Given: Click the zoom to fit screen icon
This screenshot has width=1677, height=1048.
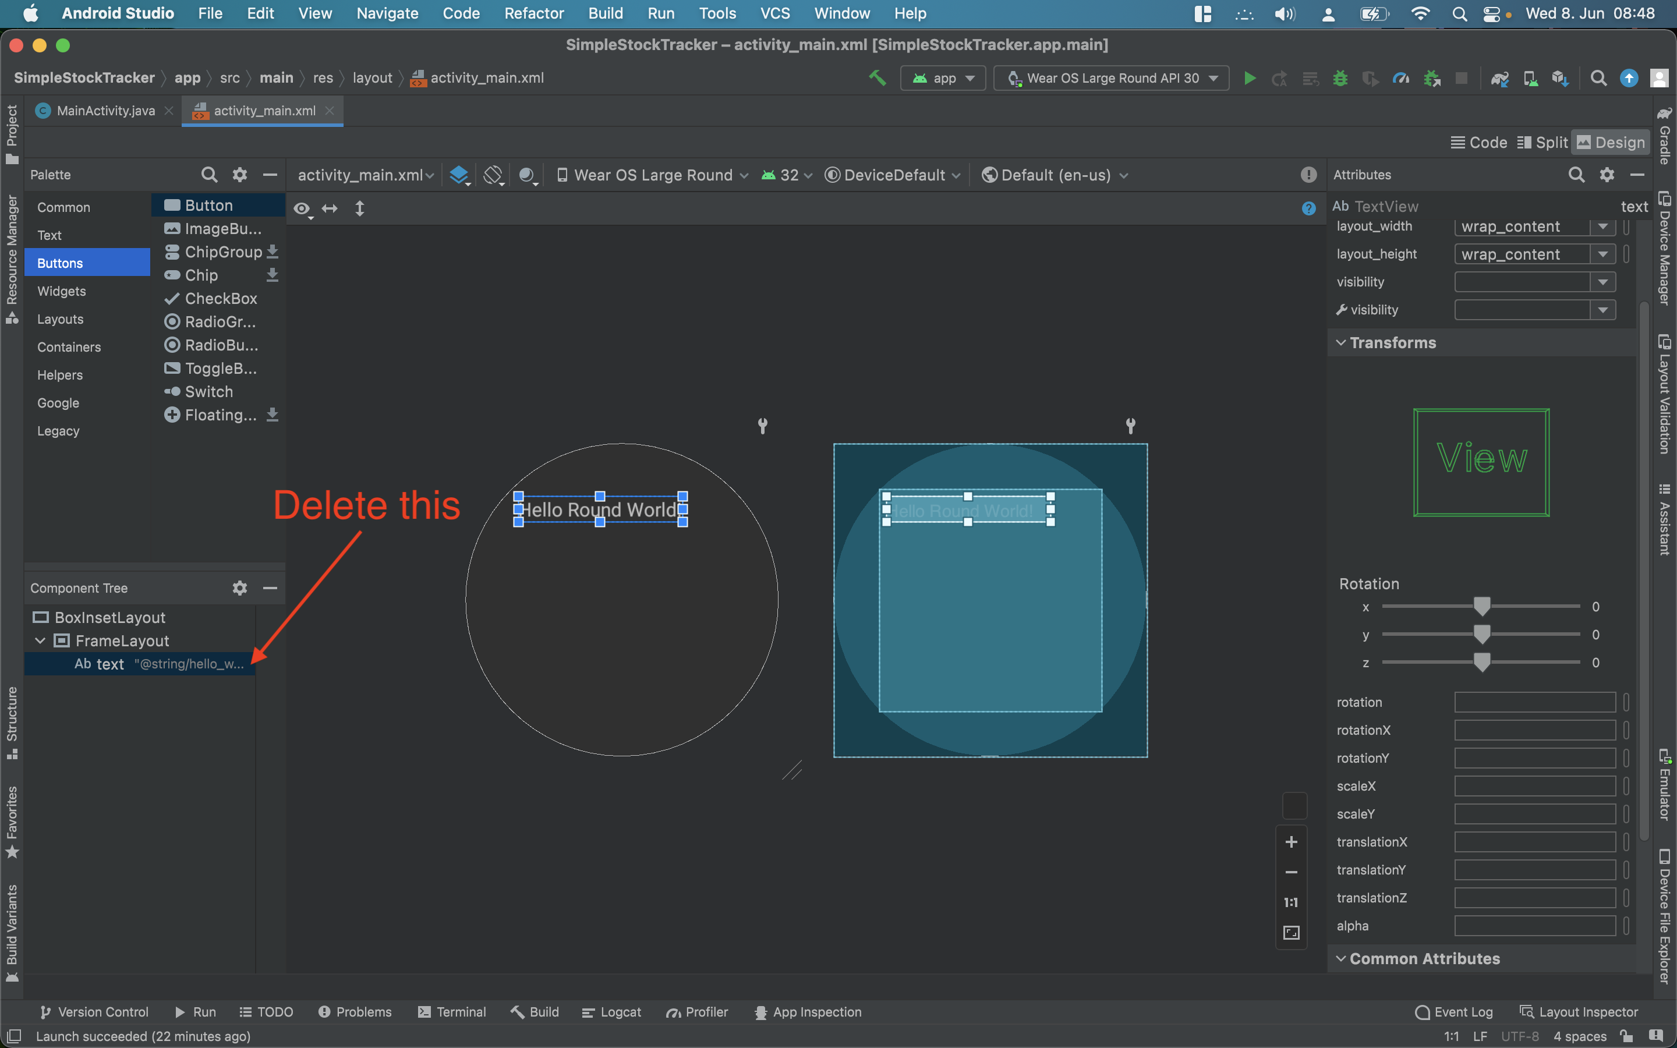Looking at the screenshot, I should click(1291, 932).
